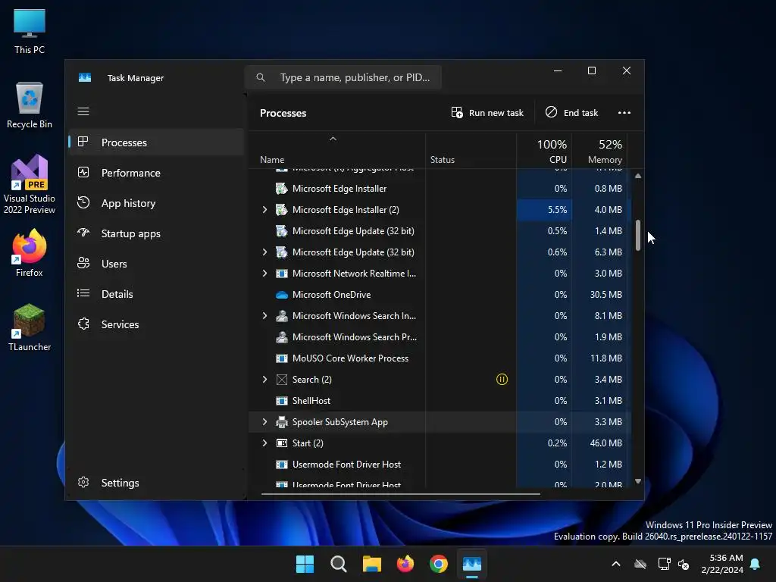Click the Run new task button

point(487,113)
